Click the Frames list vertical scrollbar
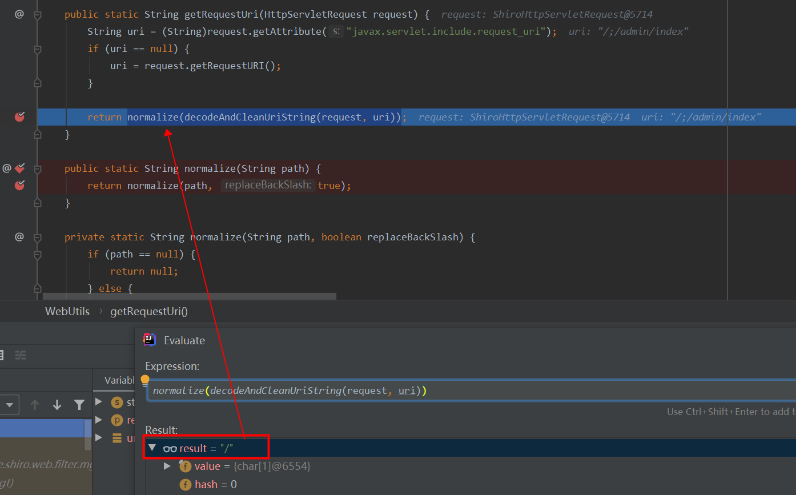The image size is (796, 495). point(88,435)
